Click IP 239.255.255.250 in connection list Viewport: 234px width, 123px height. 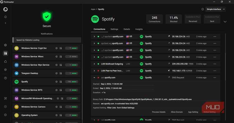(x=180, y=64)
